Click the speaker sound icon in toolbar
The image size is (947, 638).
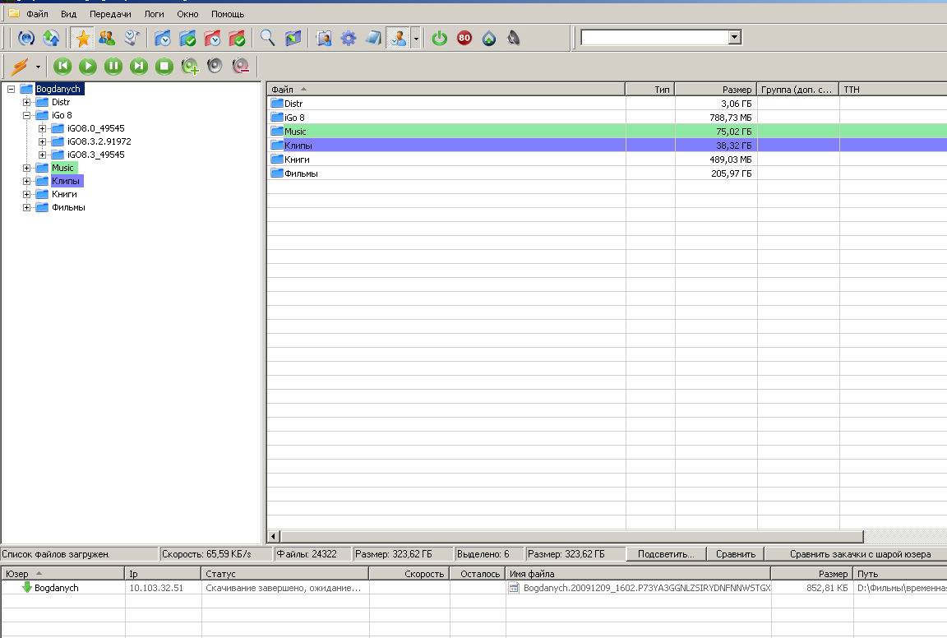pyautogui.click(x=515, y=38)
